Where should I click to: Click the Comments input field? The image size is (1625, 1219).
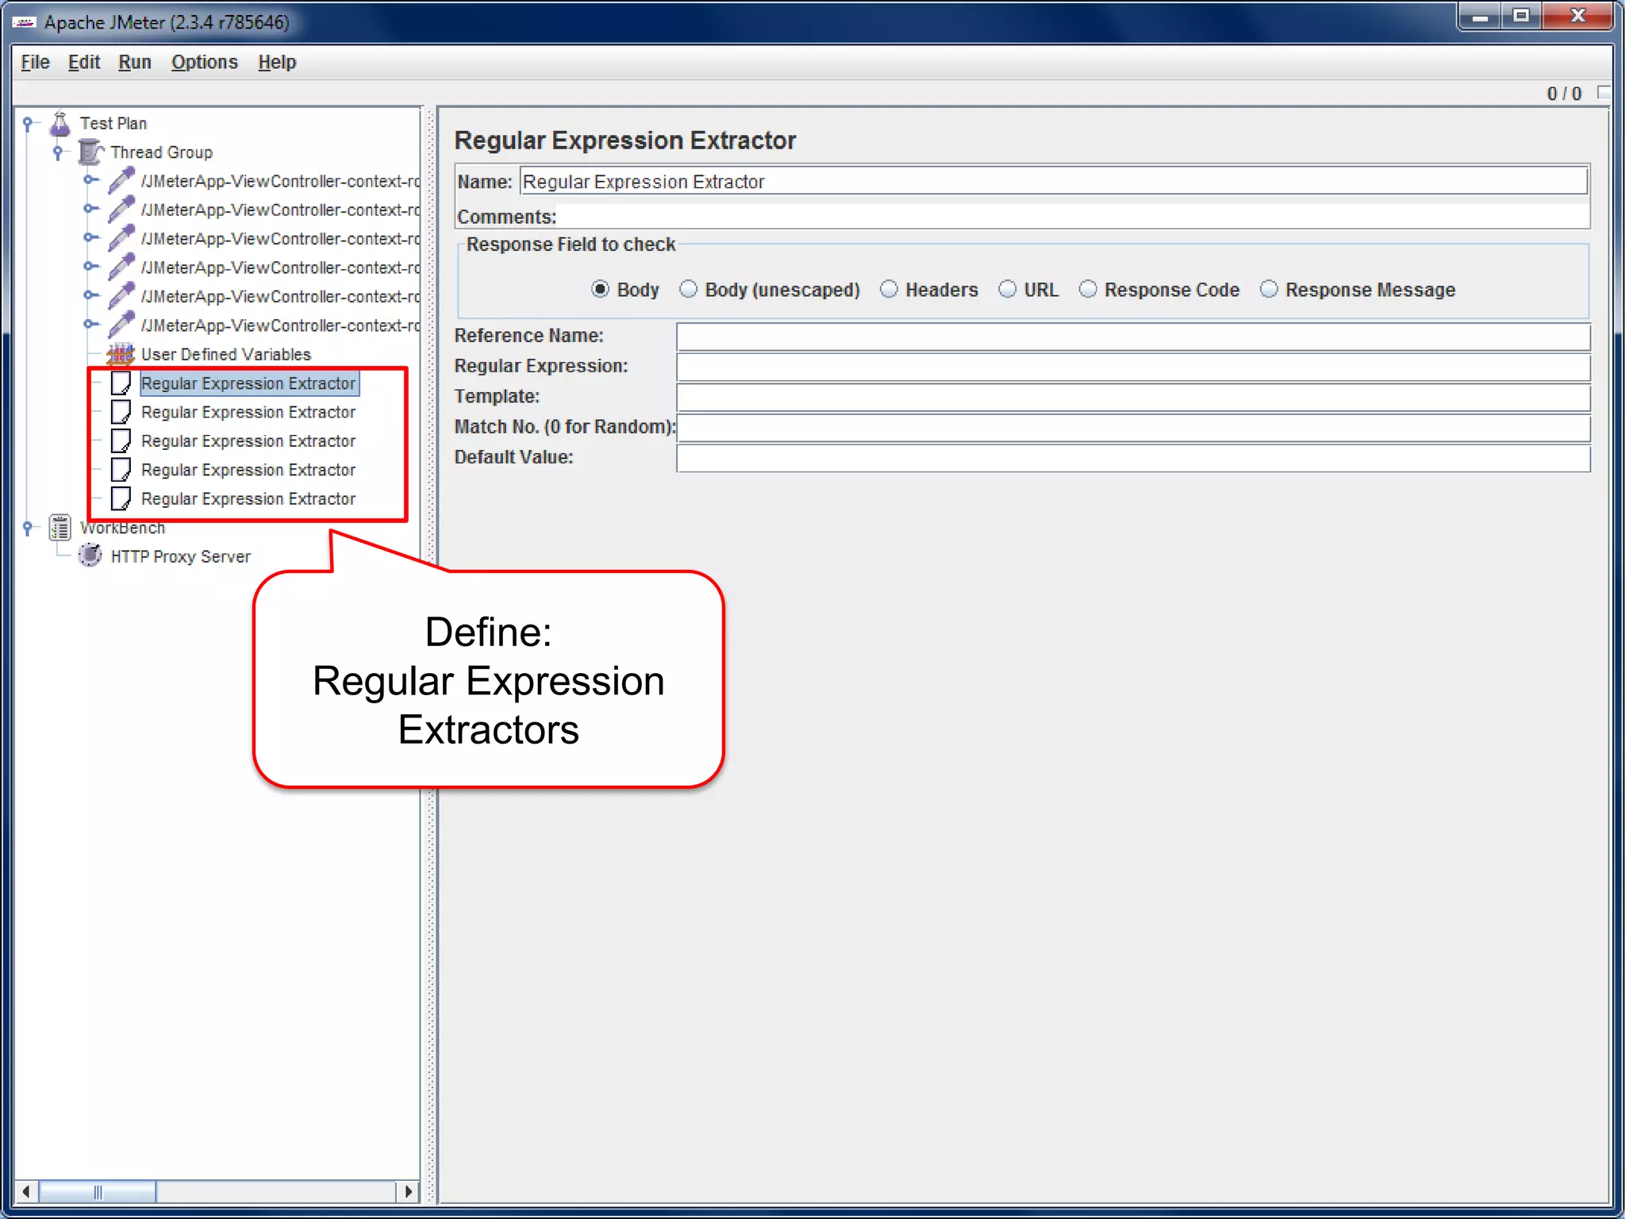click(1073, 216)
